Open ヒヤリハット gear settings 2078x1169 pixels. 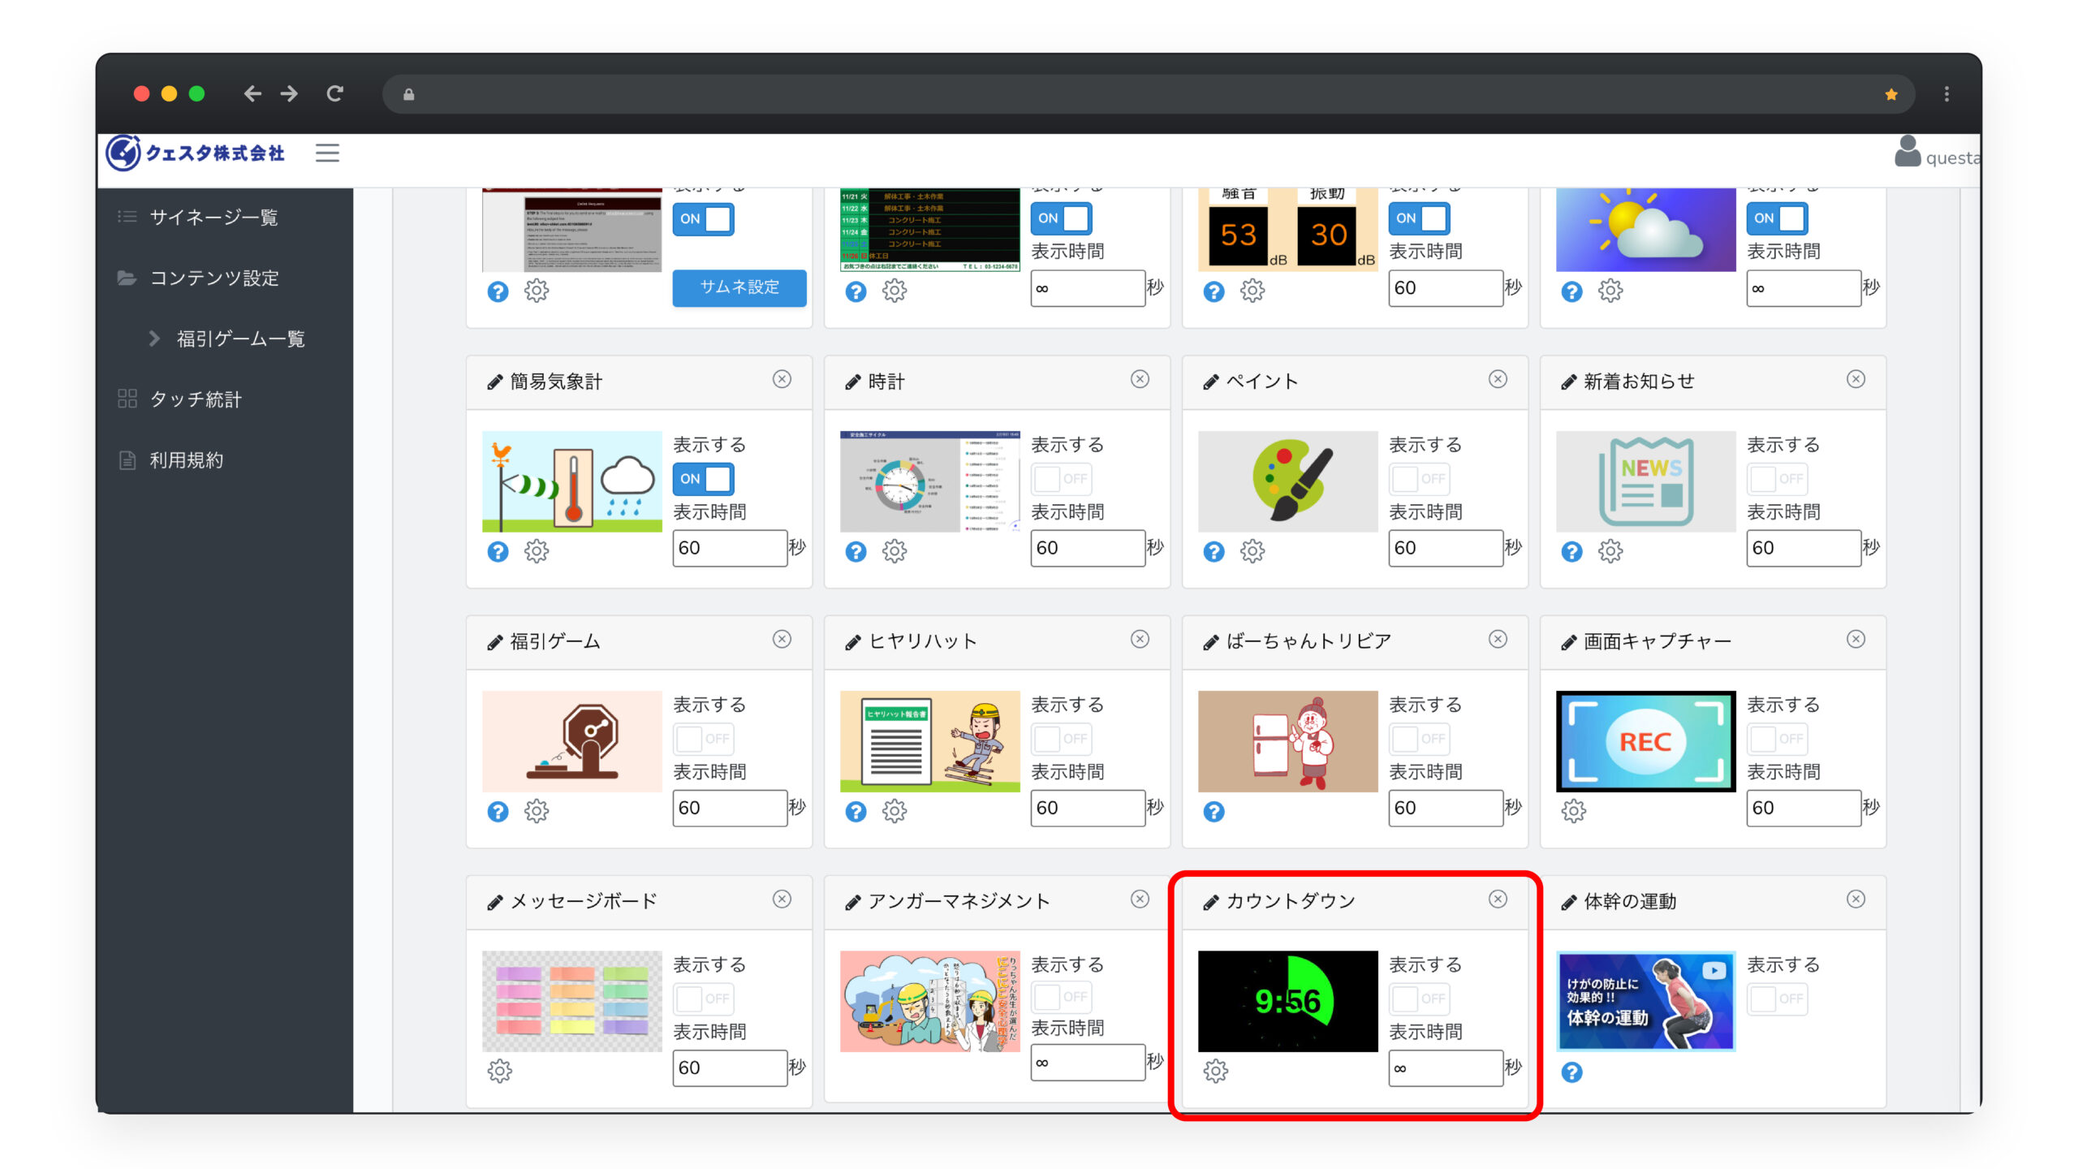pyautogui.click(x=895, y=812)
